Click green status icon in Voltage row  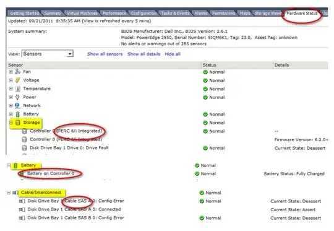[205, 81]
